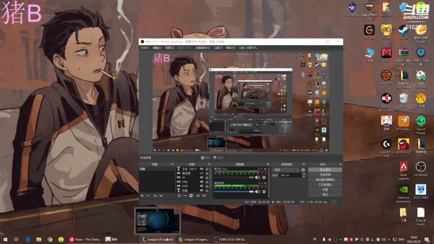The height and width of the screenshot is (244, 434).
Task: Toggle lock on the CF source
Action: [x=207, y=177]
